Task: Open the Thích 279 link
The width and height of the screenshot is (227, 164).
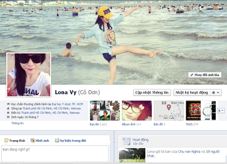Action: point(192,124)
